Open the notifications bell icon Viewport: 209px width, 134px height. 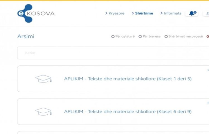pos(192,13)
